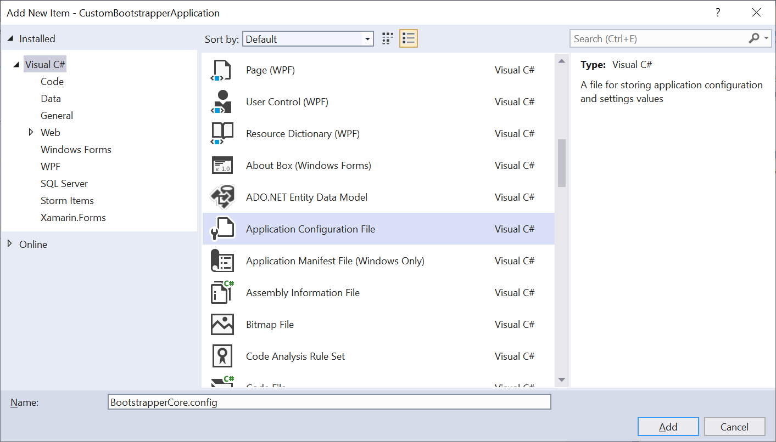Collapse the Visual C# tree node
This screenshot has width=776, height=442.
click(x=15, y=65)
